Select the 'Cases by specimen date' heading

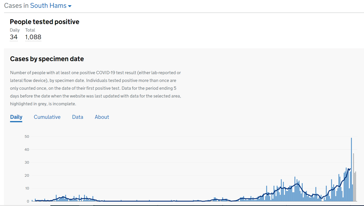click(x=47, y=59)
